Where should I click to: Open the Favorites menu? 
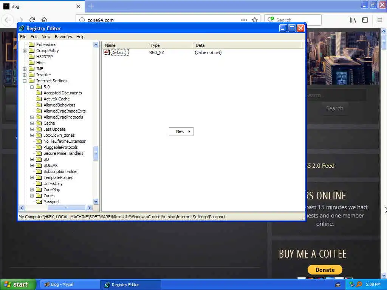click(63, 37)
